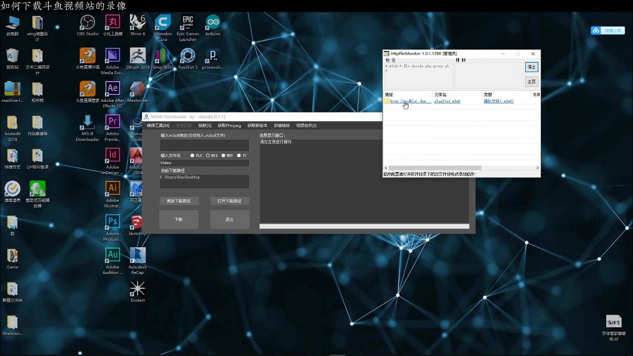Click the 排除 filter text box
This screenshot has width=633, height=356.
click(x=489, y=75)
